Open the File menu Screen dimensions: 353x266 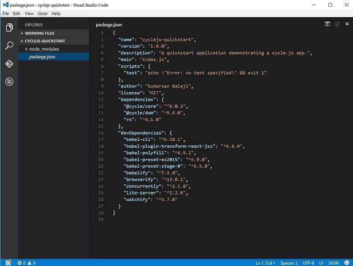[x=6, y=14]
